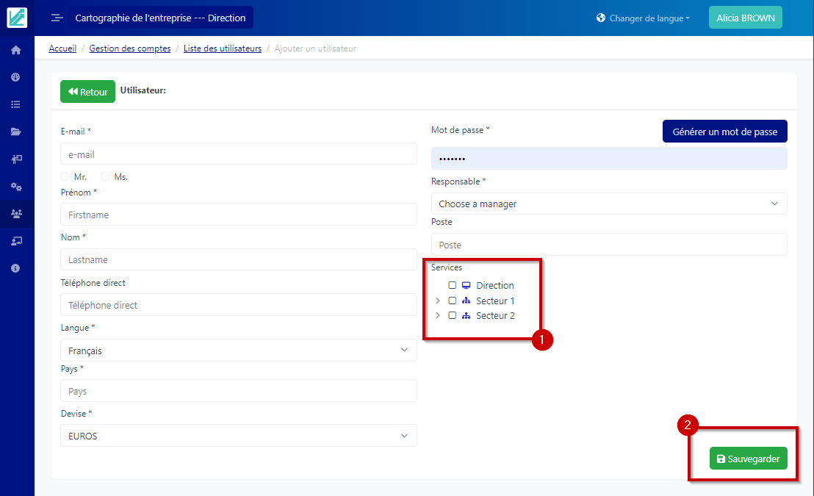Check the Direction service checkbox
Image resolution: width=814 pixels, height=496 pixels.
[453, 285]
